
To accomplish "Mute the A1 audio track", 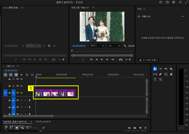I will pyautogui.click(x=21, y=100).
